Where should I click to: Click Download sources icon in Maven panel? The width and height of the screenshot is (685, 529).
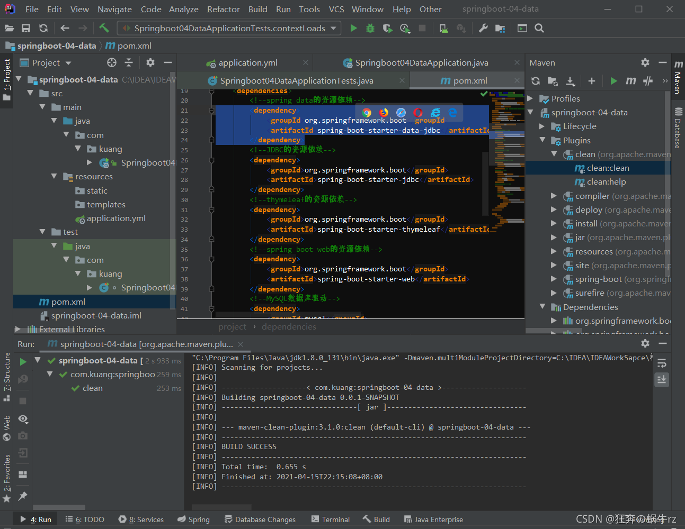point(571,81)
